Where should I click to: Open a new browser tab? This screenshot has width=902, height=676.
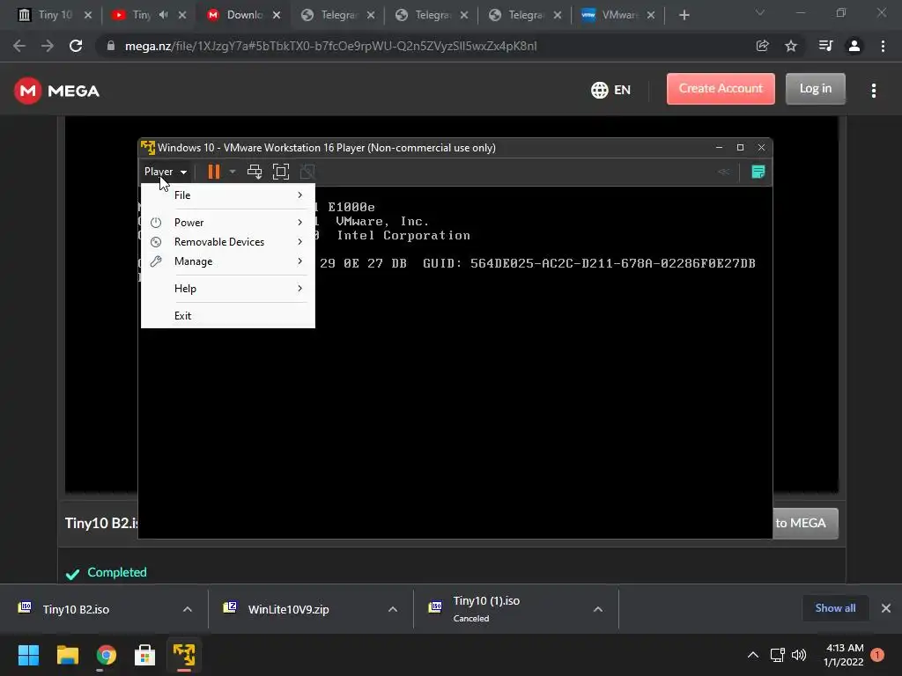pos(684,16)
